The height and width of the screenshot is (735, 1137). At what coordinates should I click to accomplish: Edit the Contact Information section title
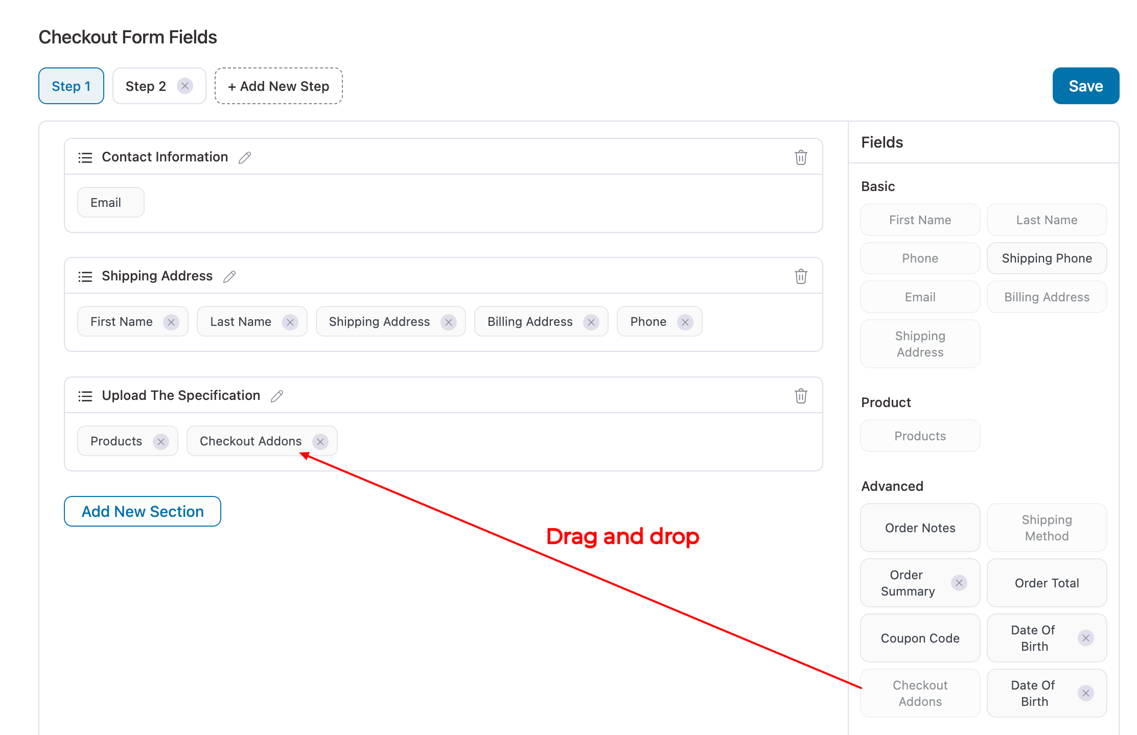tap(245, 157)
